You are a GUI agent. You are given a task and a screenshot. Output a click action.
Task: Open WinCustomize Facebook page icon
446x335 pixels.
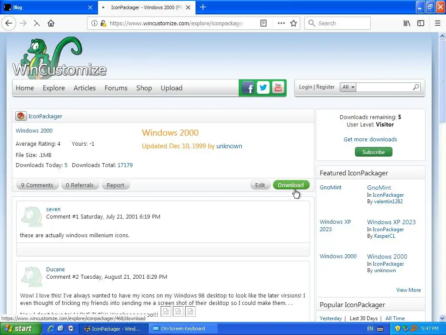tap(248, 88)
